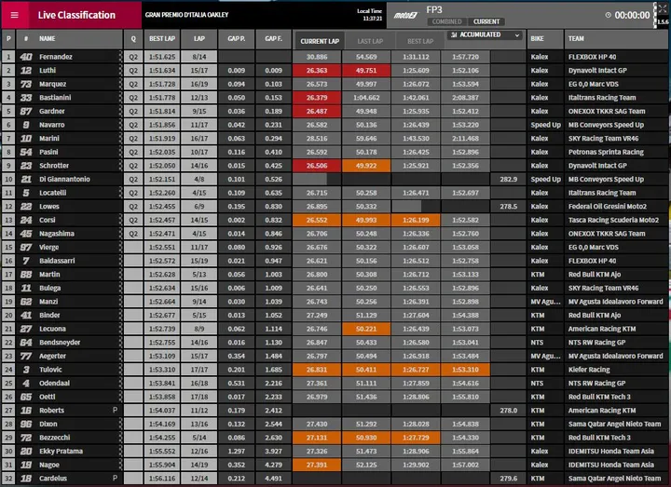Open the ACCUMULATED sector mode dropdown
This screenshot has width=671, height=487.
[485, 35]
